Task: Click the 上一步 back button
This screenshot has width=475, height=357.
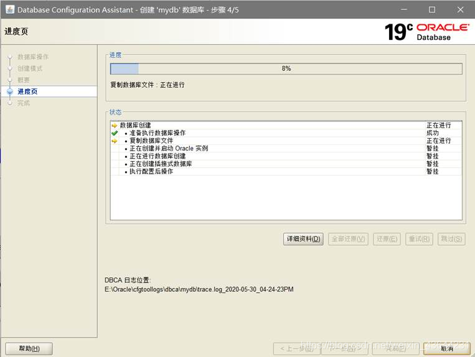Action: tap(296, 348)
